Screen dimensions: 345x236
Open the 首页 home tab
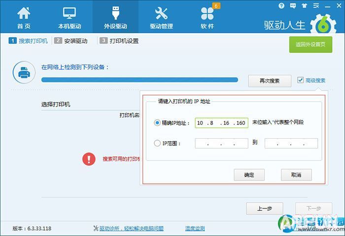[24, 18]
